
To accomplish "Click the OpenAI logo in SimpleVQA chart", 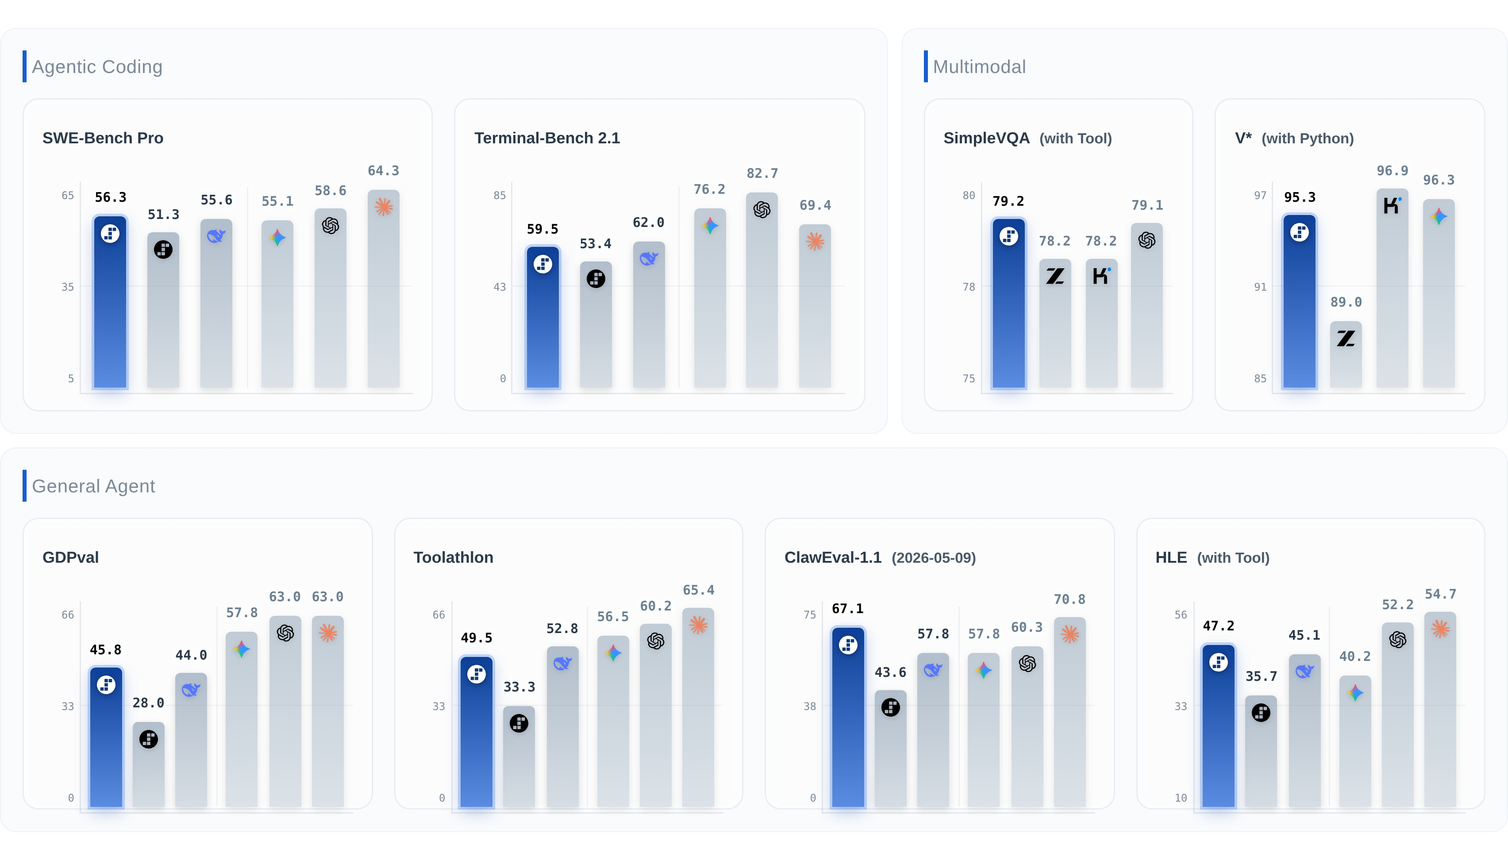I will [1146, 240].
